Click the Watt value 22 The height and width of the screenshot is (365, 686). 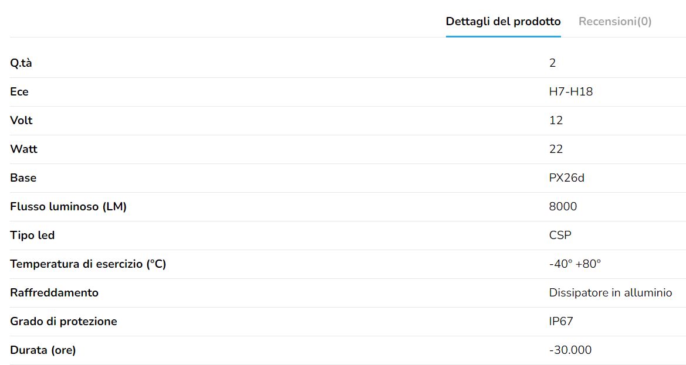556,149
